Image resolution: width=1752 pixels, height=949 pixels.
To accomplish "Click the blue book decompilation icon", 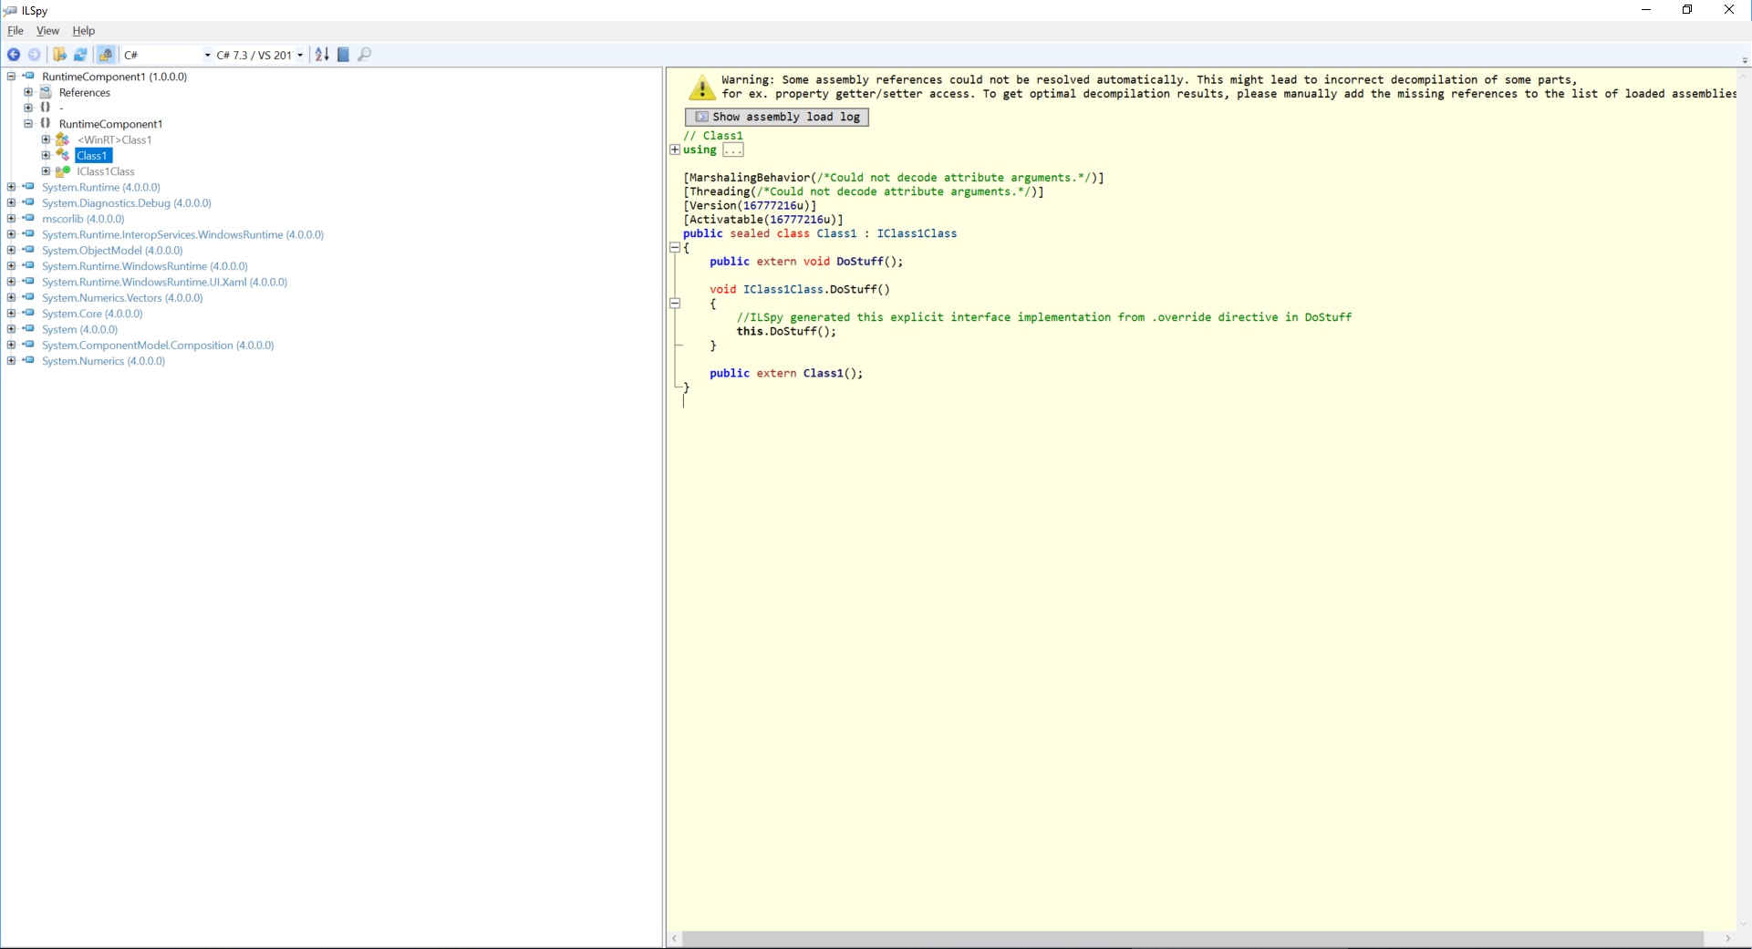I will click(x=343, y=55).
